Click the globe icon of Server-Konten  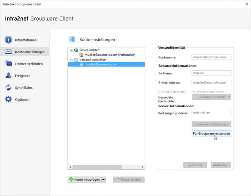[x=76, y=50]
